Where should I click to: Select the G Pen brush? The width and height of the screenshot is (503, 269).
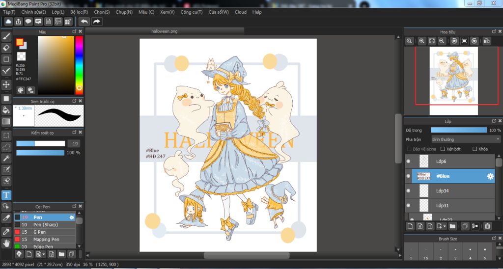[45, 232]
